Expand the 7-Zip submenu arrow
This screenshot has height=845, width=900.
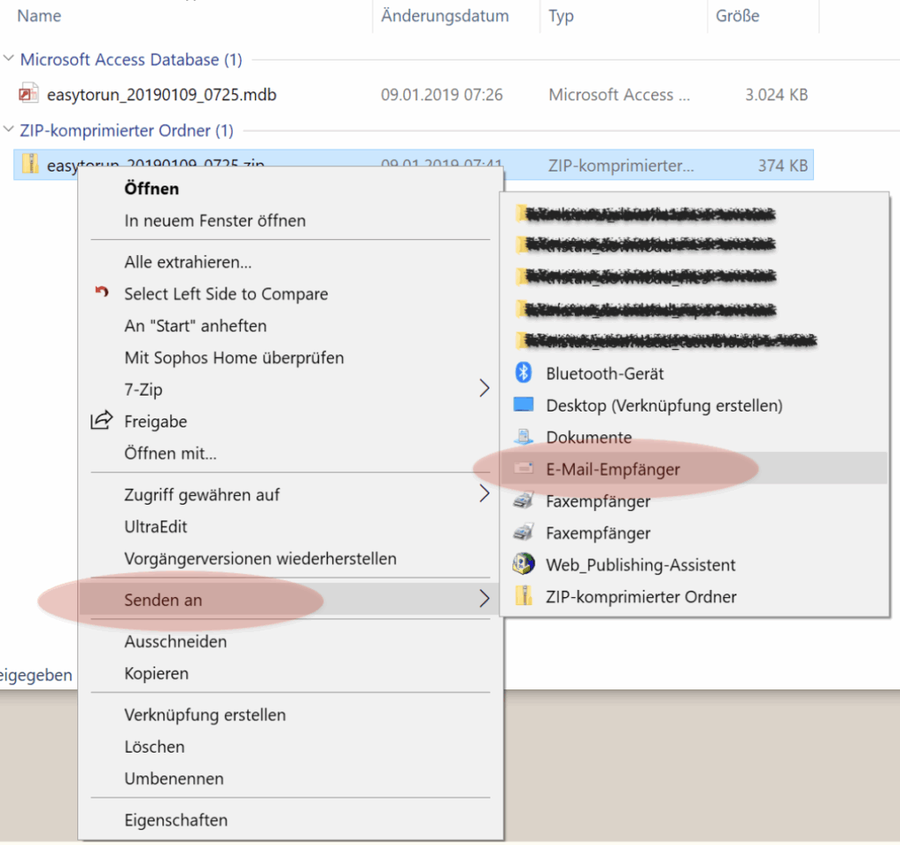(483, 389)
